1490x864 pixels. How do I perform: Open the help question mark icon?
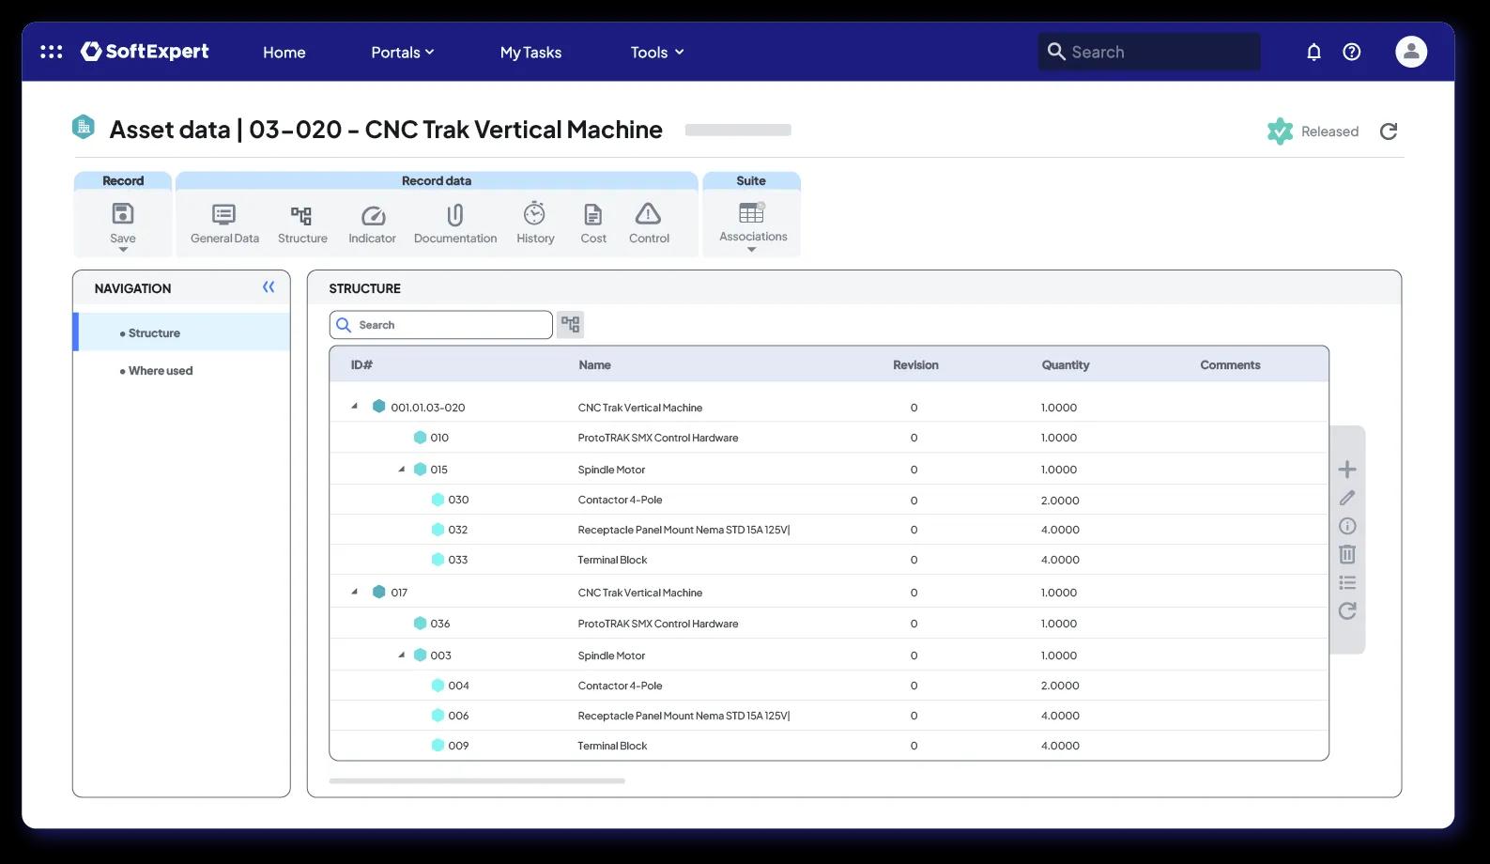point(1351,52)
